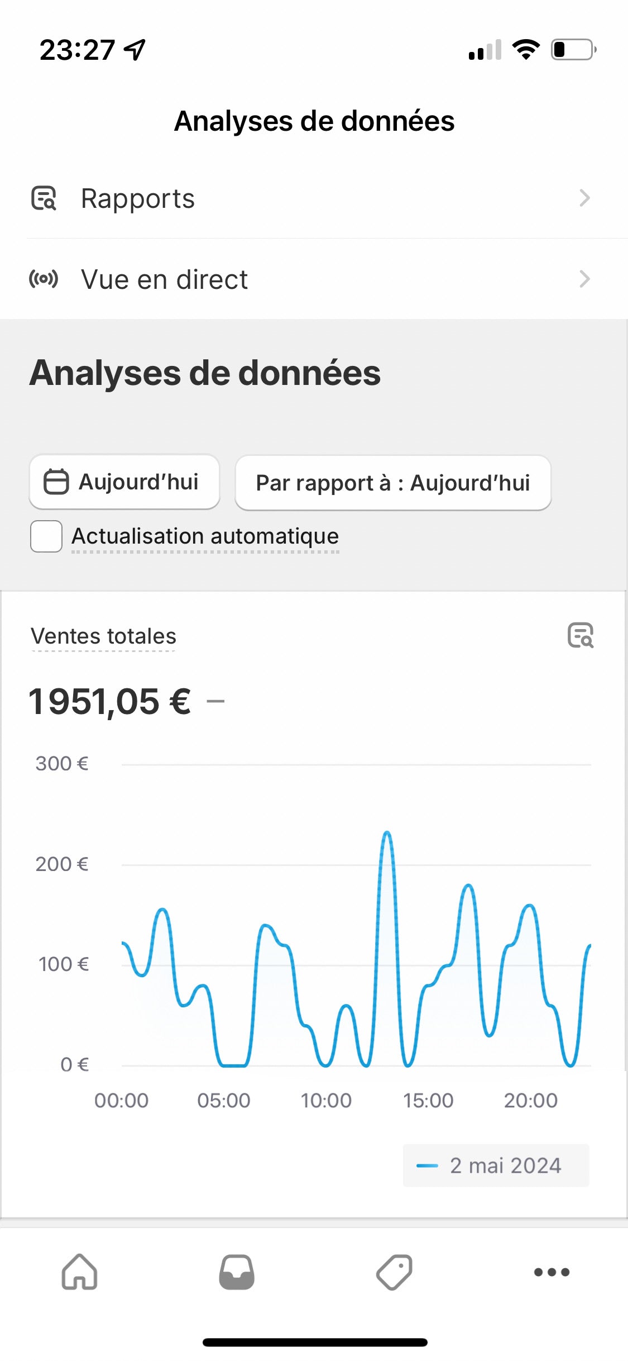
Task: Enable the Actualisation automatique checkbox
Action: click(x=46, y=536)
